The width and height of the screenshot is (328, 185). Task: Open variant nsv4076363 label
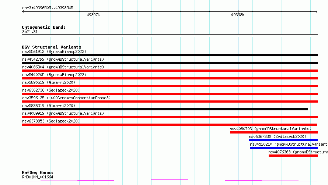298,152
